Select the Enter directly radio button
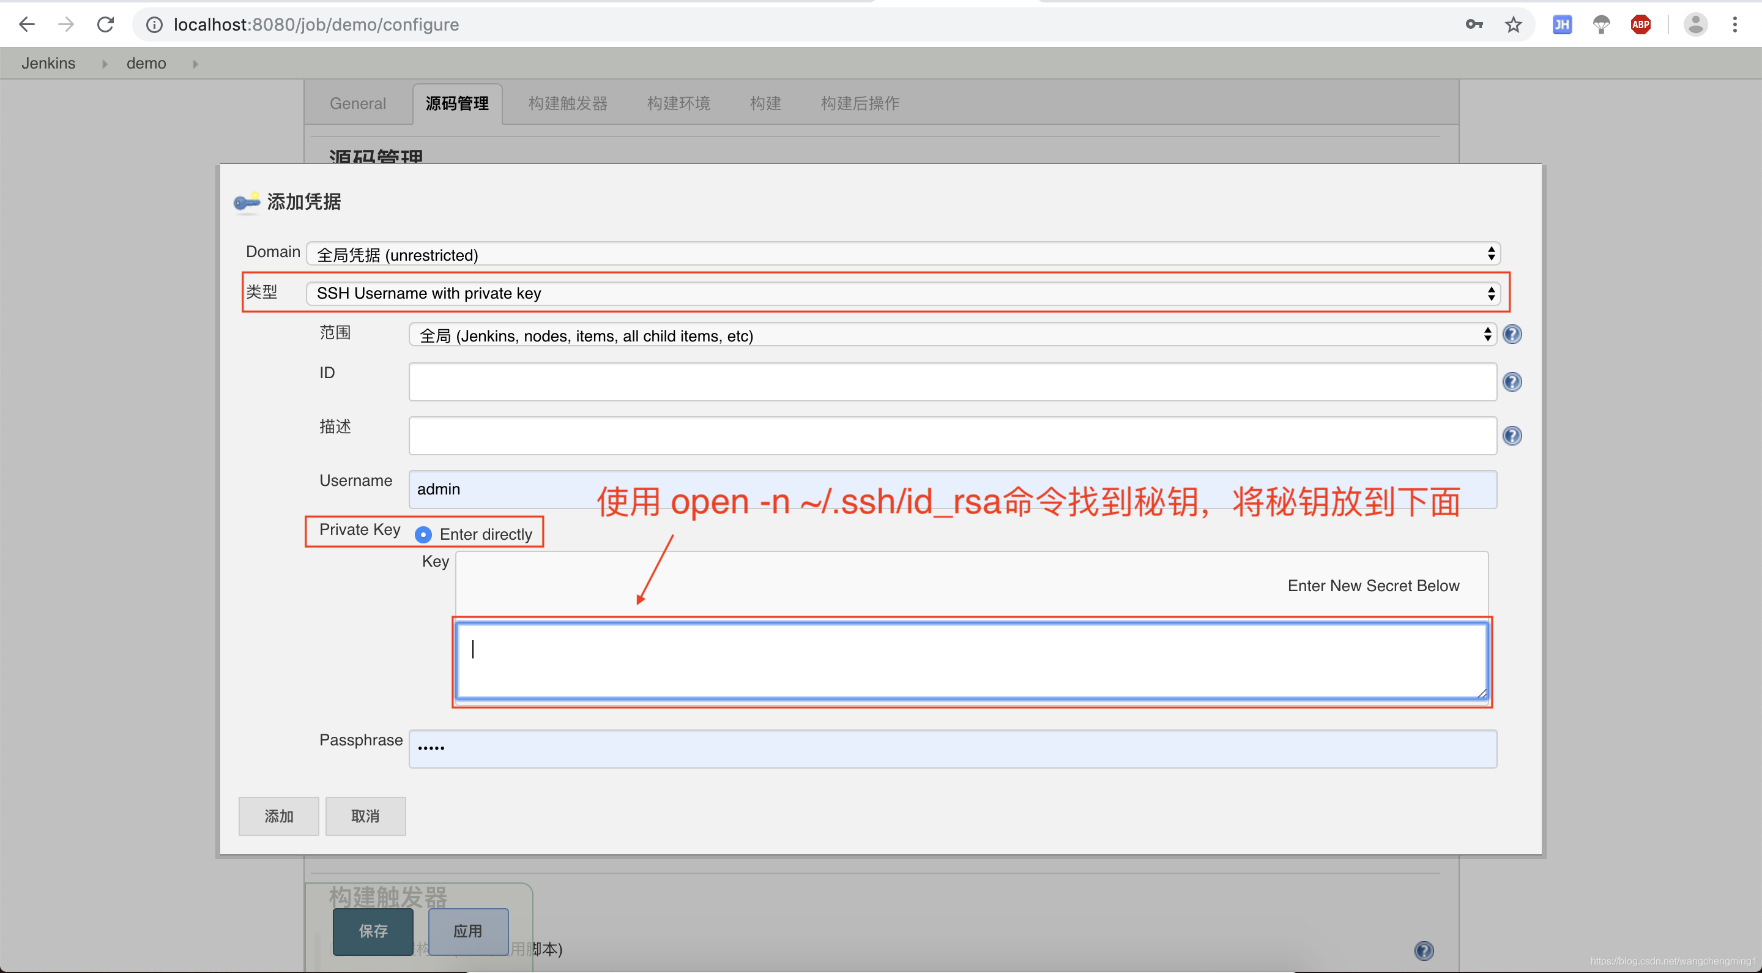The width and height of the screenshot is (1762, 973). click(x=423, y=534)
